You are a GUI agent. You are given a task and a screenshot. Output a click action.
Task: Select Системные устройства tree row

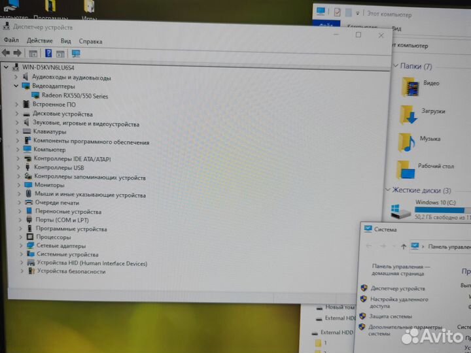click(x=67, y=254)
